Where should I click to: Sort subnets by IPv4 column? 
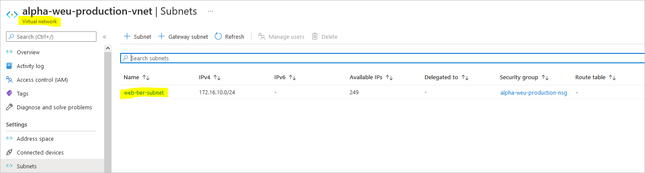coord(210,77)
